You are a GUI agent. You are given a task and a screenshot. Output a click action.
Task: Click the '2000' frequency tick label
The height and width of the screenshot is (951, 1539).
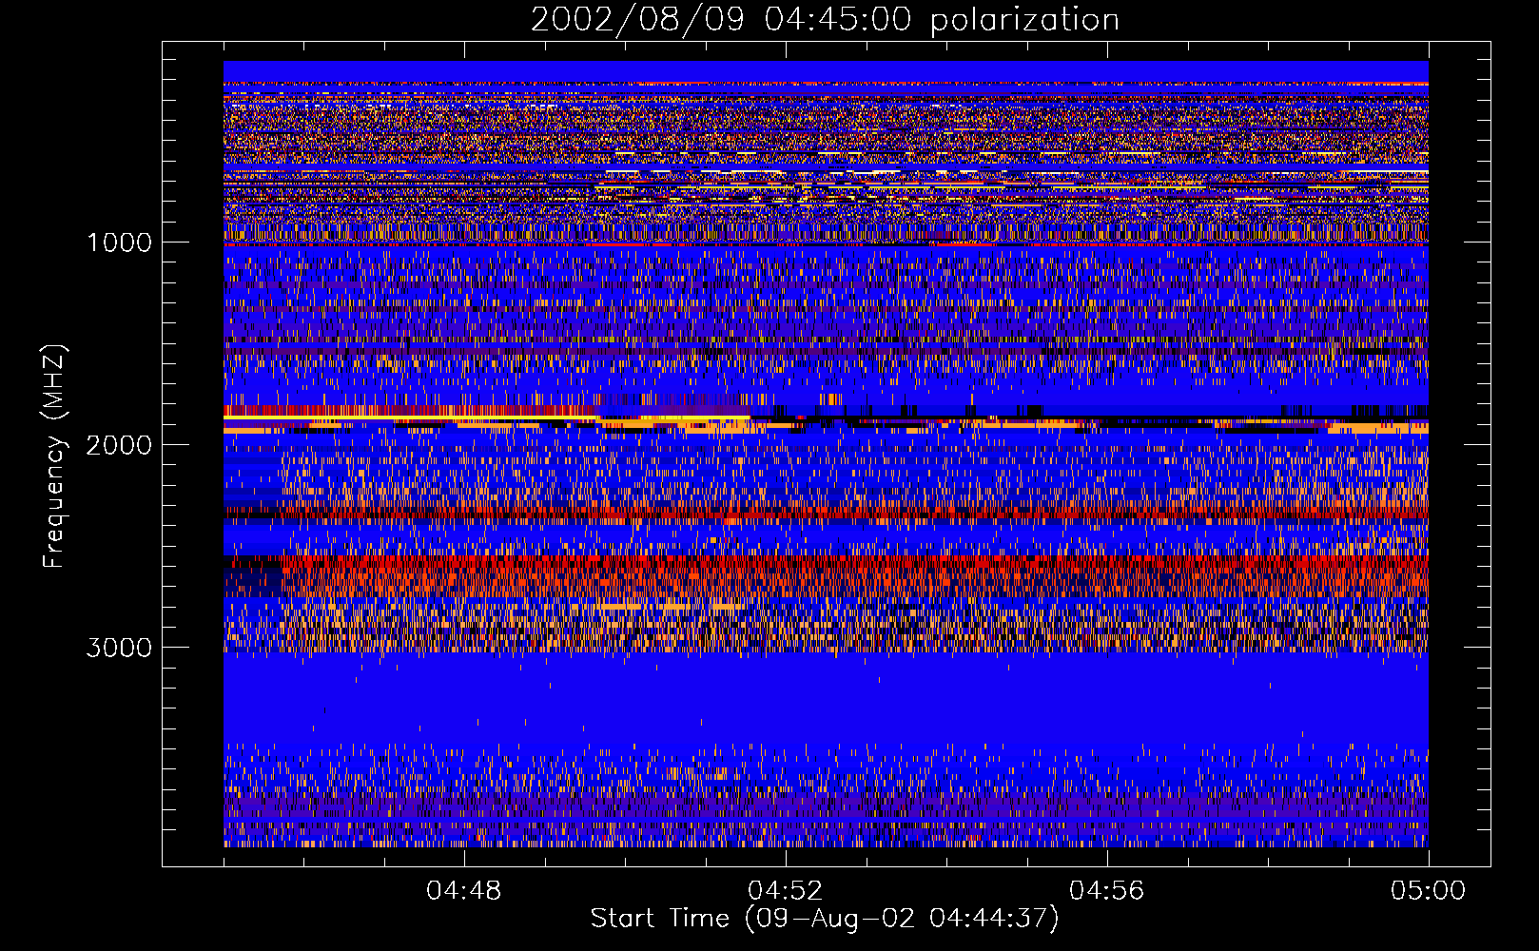point(119,445)
